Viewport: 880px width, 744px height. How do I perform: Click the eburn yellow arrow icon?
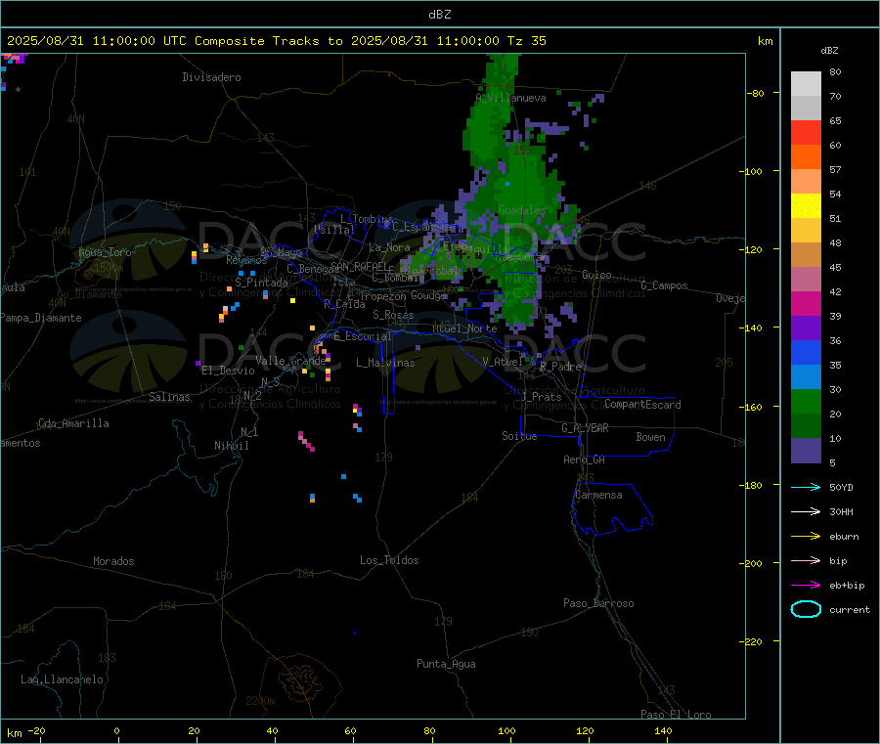[806, 537]
